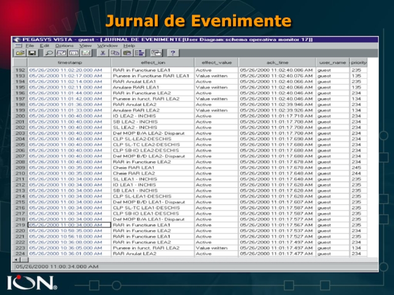Click 'CLP SL-LEA2-DESCHIS' cell
Viewport: 394px width, 295px height.
pyautogui.click(x=153, y=139)
